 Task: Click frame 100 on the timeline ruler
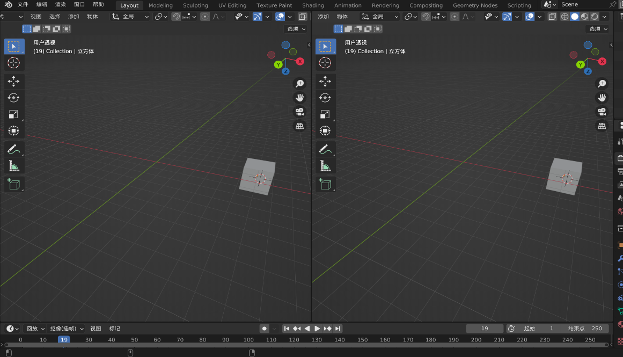(x=248, y=340)
